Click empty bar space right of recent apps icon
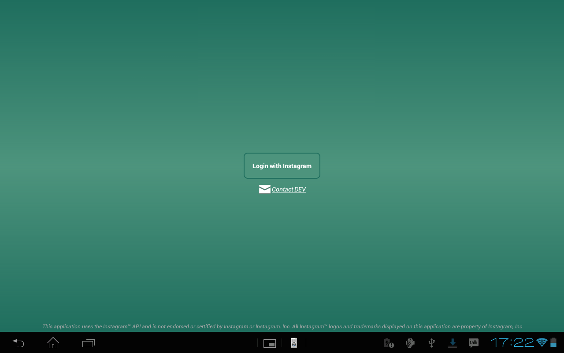Viewport: 564px width, 353px height. pos(176,343)
